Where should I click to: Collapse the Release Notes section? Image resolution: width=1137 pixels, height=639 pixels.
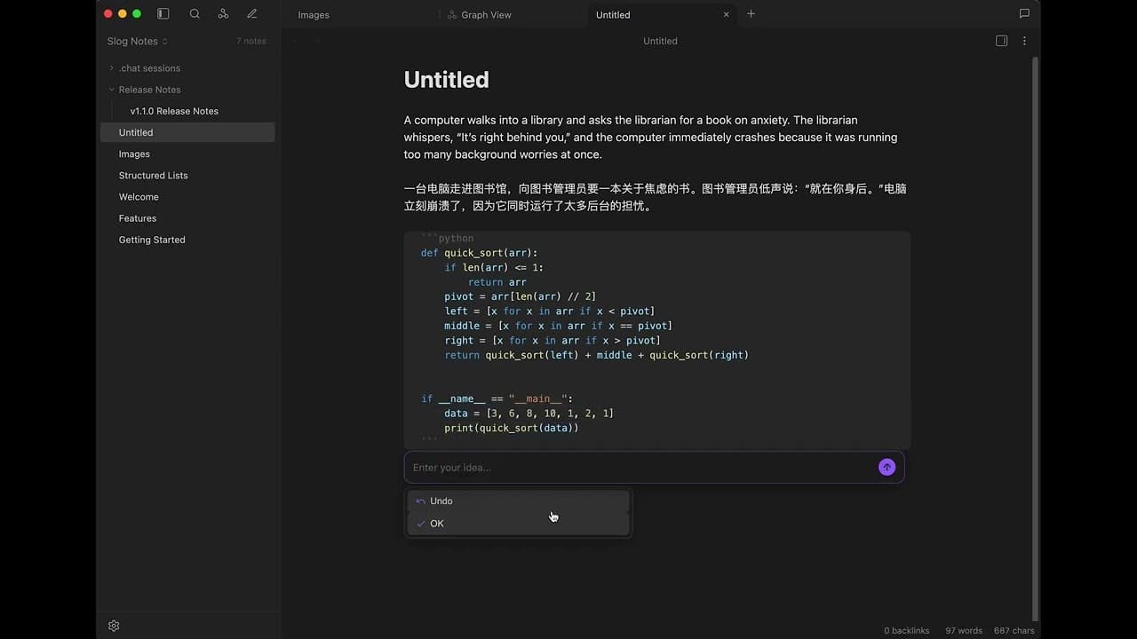[111, 89]
